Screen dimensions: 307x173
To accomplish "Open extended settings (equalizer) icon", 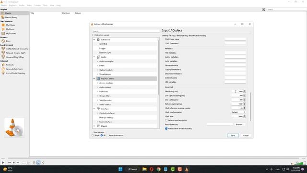I will click(28, 162).
